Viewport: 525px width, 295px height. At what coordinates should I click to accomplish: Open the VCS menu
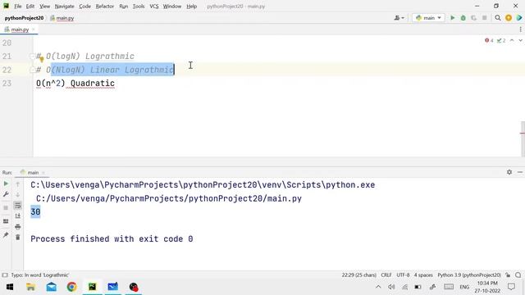[x=154, y=6]
